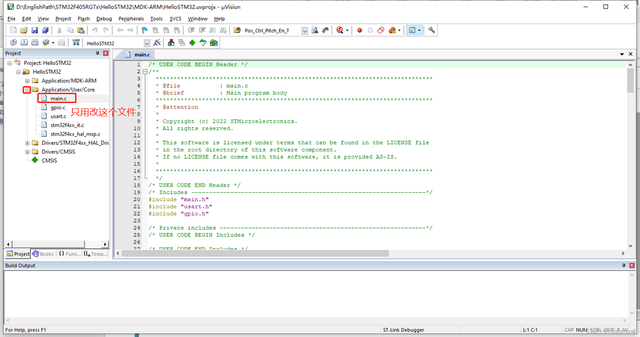Select gpio.c in the project tree
The width and height of the screenshot is (640, 337).
coord(58,107)
